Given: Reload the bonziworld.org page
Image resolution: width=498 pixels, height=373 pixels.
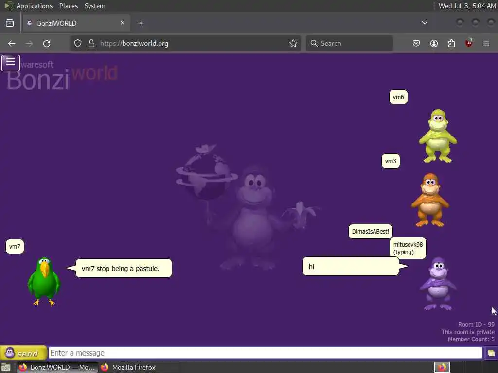Looking at the screenshot, I should point(47,43).
